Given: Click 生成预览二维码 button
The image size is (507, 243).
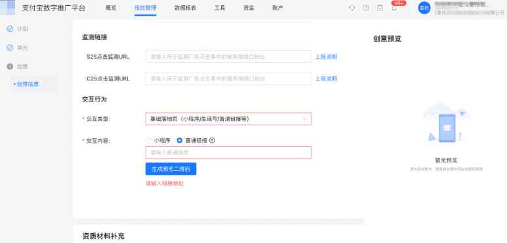Looking at the screenshot, I should (x=171, y=169).
